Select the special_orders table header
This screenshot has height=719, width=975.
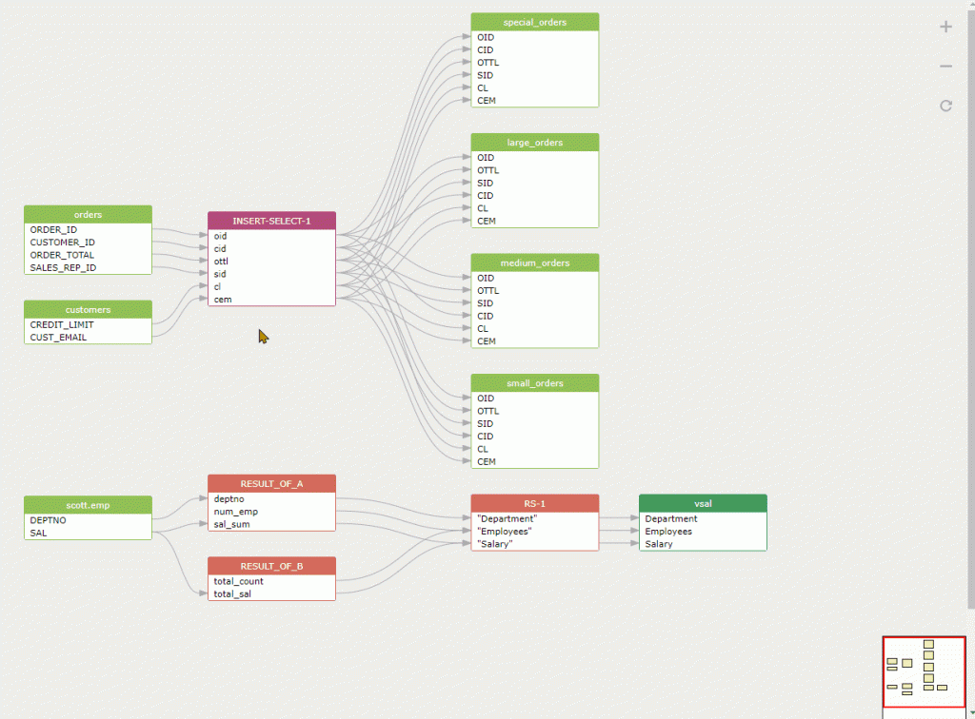[x=534, y=22]
